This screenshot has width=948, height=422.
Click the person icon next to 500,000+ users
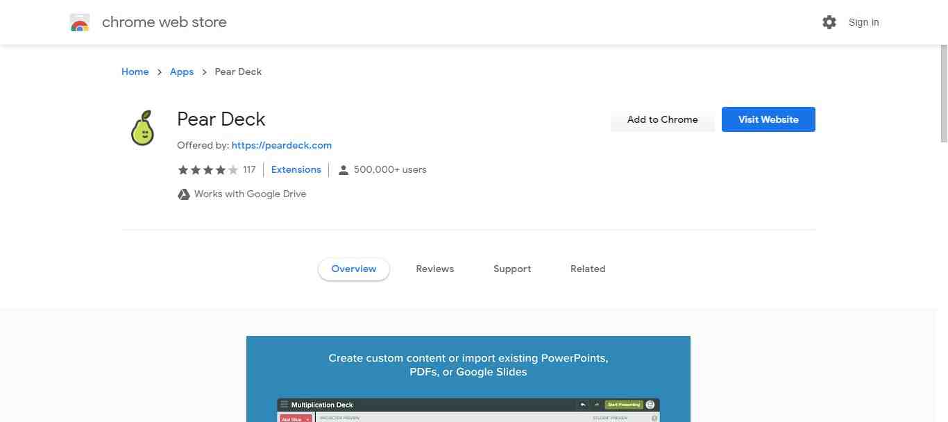[344, 169]
